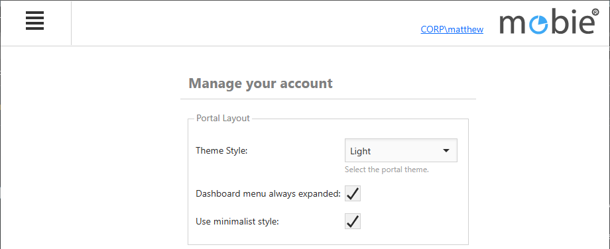
Task: Expand the Theme Style dropdown arrow
Action: pyautogui.click(x=446, y=151)
